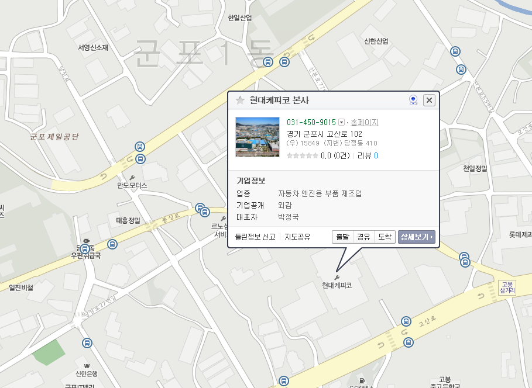
Task: Click bus stop icon below 태흥정밀 label
Action: (112, 244)
